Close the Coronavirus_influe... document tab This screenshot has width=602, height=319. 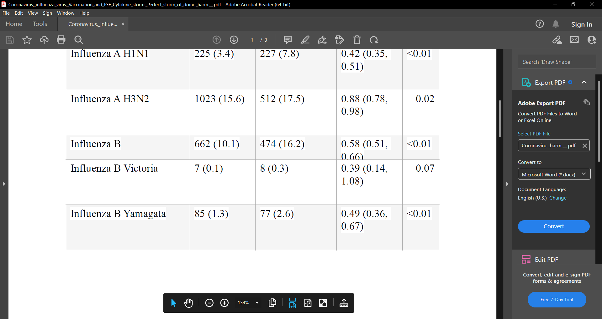point(123,24)
